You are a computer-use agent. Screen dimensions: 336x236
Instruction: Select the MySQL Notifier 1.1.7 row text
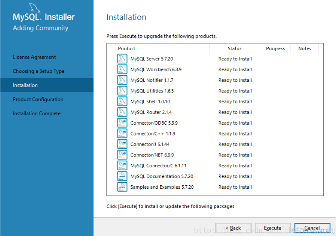tap(152, 80)
